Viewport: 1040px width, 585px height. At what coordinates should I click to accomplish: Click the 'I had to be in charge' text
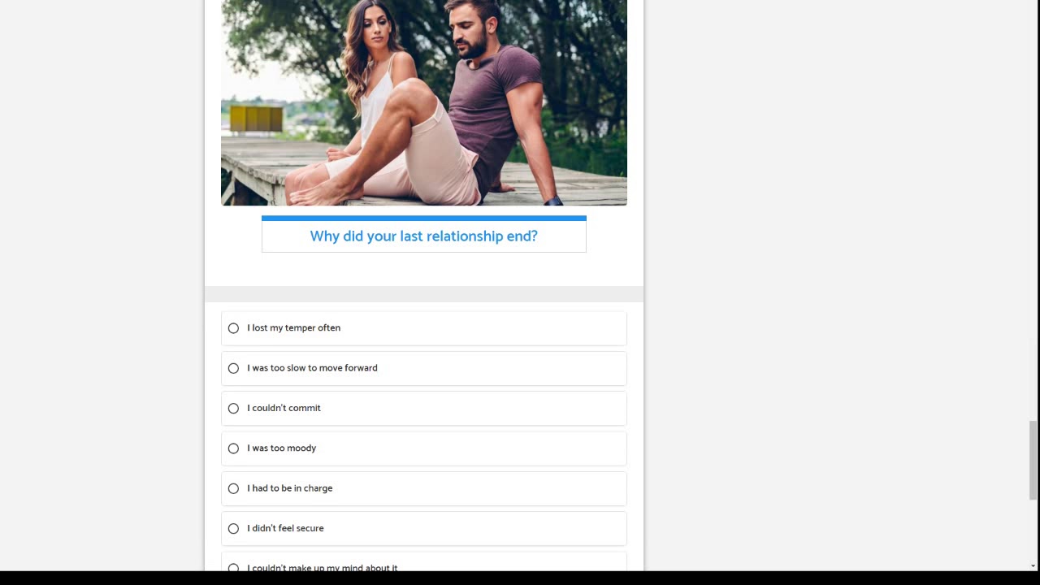[x=290, y=488]
